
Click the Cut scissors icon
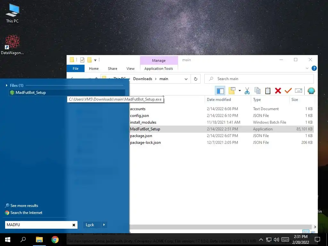coord(247,91)
